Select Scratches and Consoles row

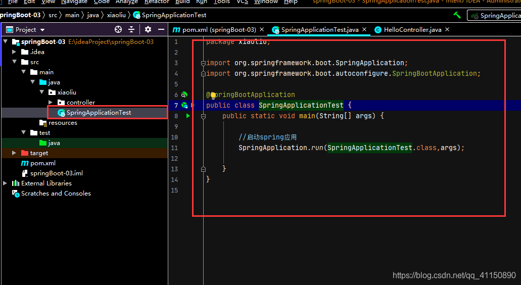click(x=56, y=194)
